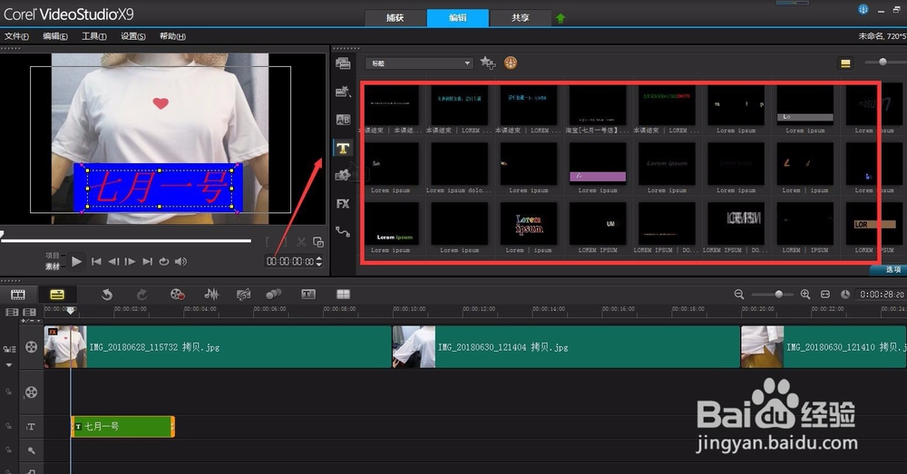
Task: Expand arrow below video track lock
Action: point(9,365)
